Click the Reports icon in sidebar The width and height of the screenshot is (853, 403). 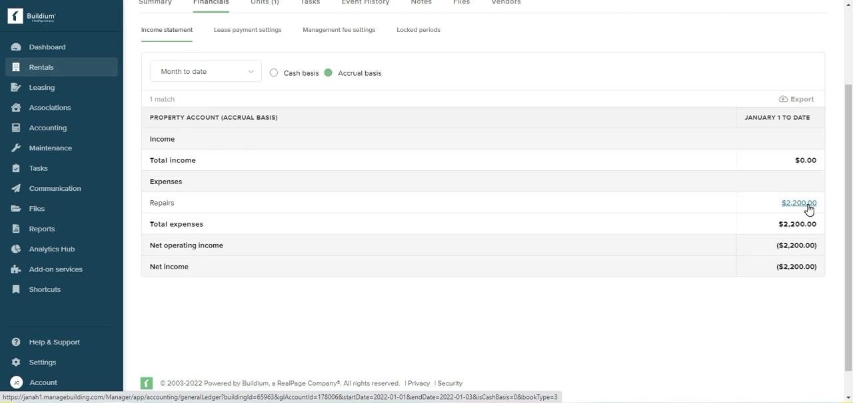pyautogui.click(x=16, y=229)
